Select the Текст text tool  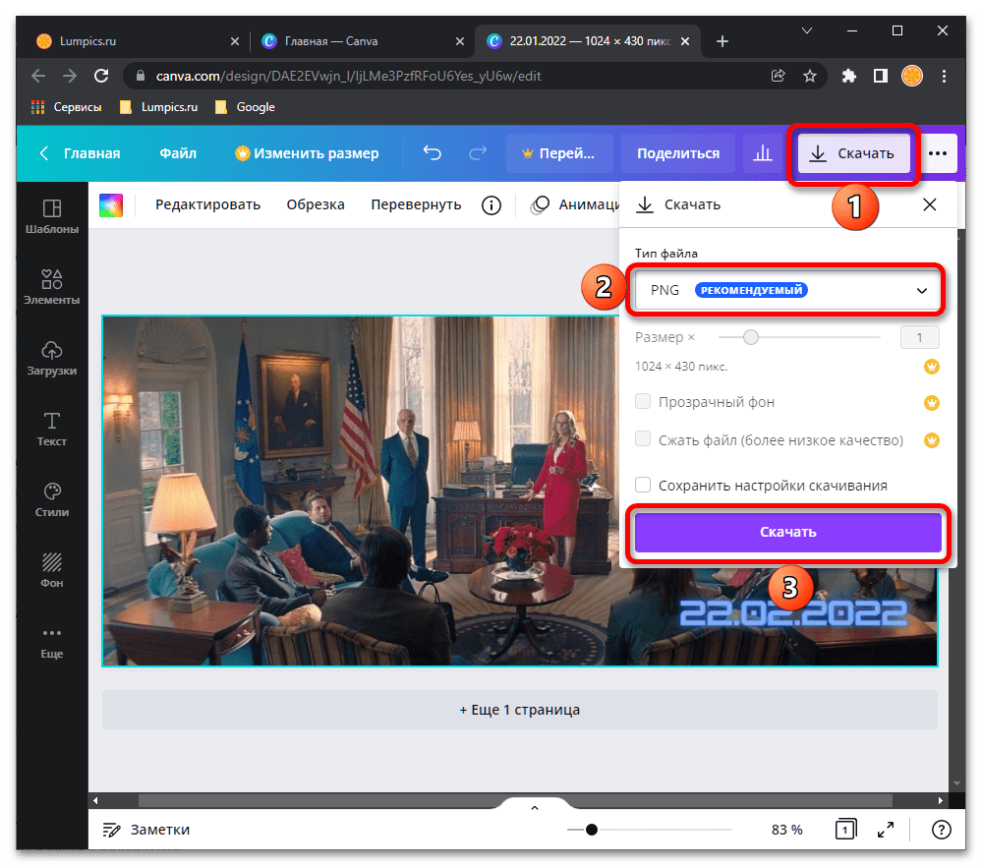click(52, 429)
